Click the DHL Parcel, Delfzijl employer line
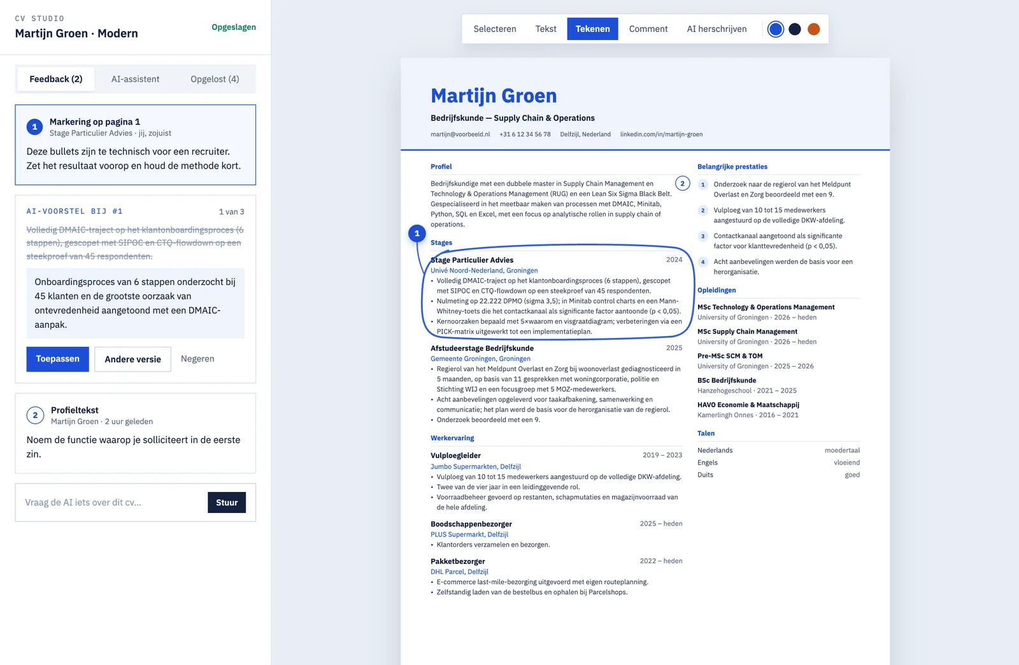 pyautogui.click(x=459, y=571)
